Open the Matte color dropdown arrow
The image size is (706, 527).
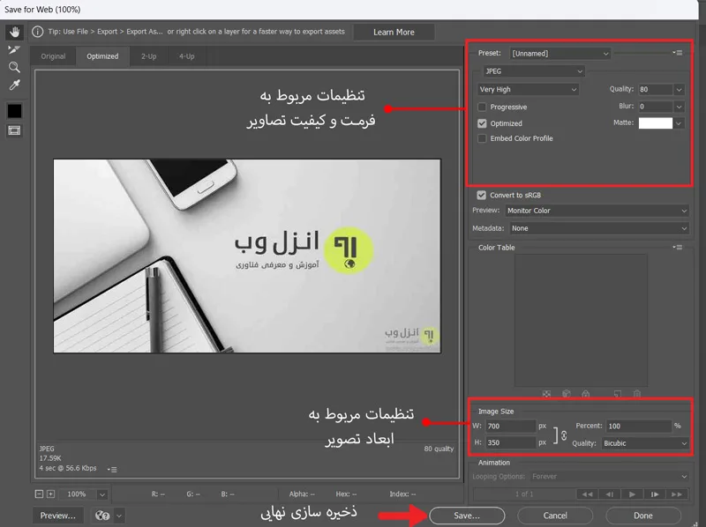pos(679,122)
